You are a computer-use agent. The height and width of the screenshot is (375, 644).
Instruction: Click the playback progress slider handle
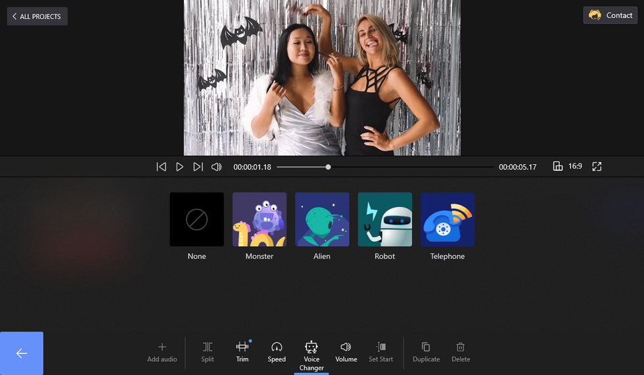coord(328,167)
